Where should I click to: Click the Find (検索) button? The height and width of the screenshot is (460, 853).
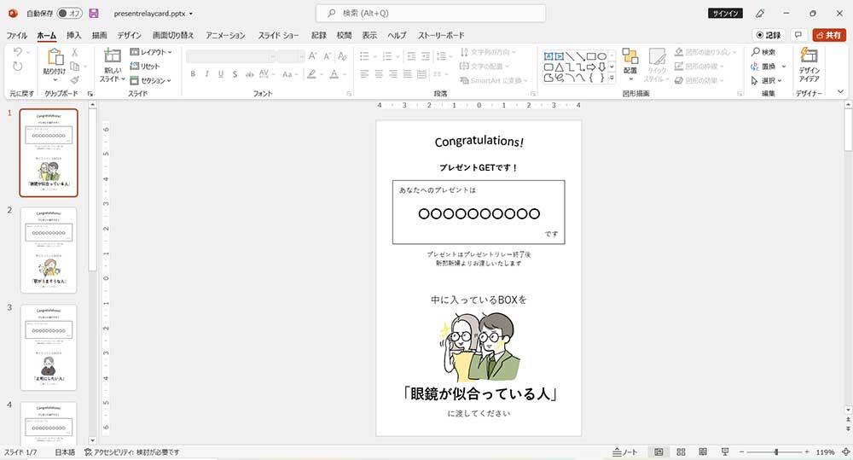click(x=763, y=52)
